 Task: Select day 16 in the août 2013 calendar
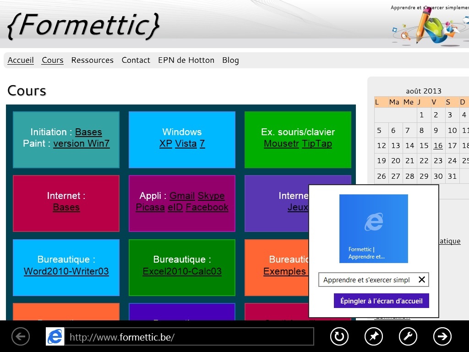click(x=438, y=146)
